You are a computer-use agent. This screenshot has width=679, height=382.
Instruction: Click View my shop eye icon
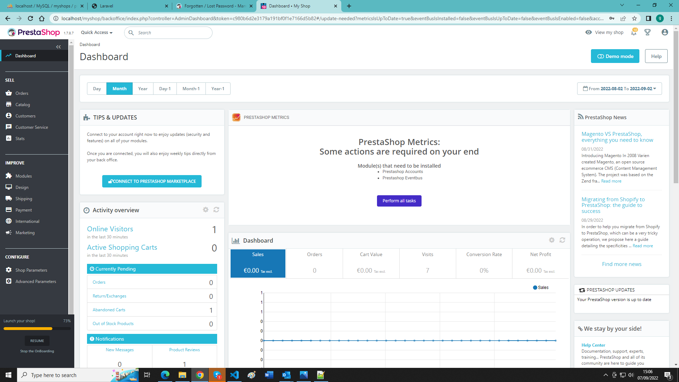pyautogui.click(x=588, y=32)
